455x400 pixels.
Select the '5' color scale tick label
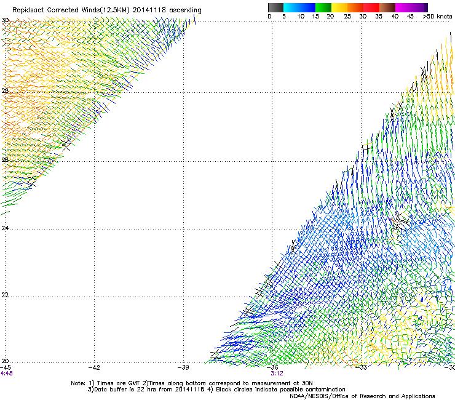[x=284, y=17]
